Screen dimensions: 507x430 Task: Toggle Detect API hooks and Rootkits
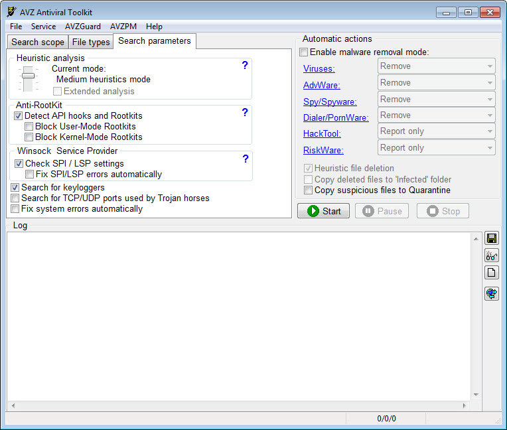click(18, 115)
